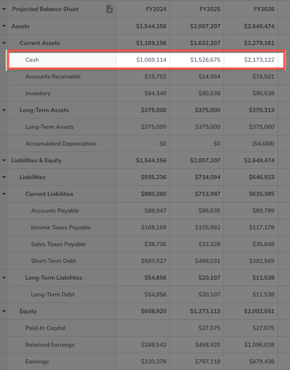
Task: Collapse the bold Long-Term Assets group
Action: point(4,110)
